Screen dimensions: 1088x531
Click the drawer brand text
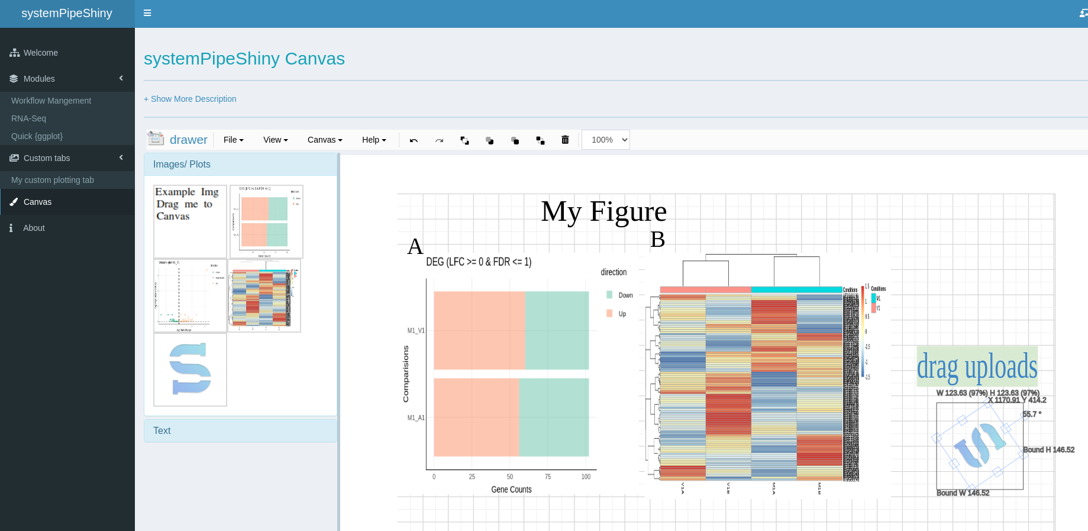188,140
